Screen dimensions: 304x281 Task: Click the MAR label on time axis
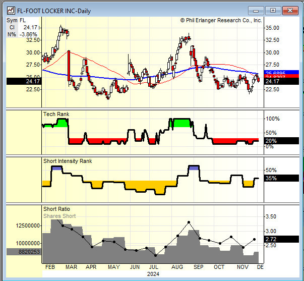72,267
